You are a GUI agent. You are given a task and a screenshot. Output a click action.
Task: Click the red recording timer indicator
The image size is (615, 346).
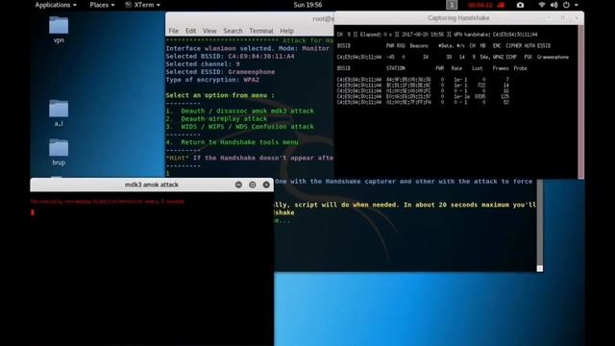[485, 5]
